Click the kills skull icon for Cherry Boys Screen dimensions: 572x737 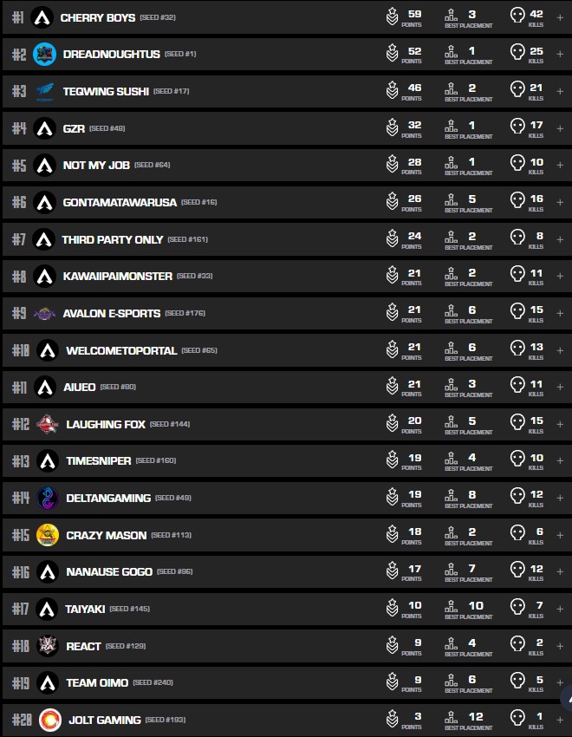(517, 16)
